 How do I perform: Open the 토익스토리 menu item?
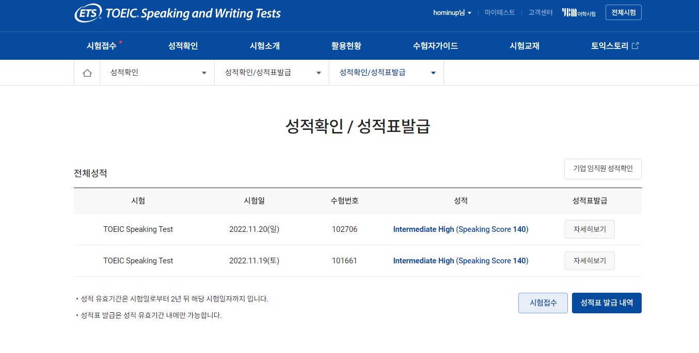tap(609, 46)
